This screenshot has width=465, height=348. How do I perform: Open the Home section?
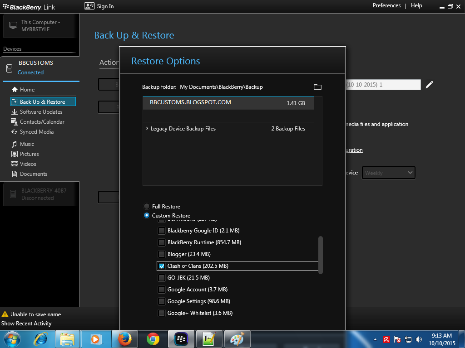point(27,90)
